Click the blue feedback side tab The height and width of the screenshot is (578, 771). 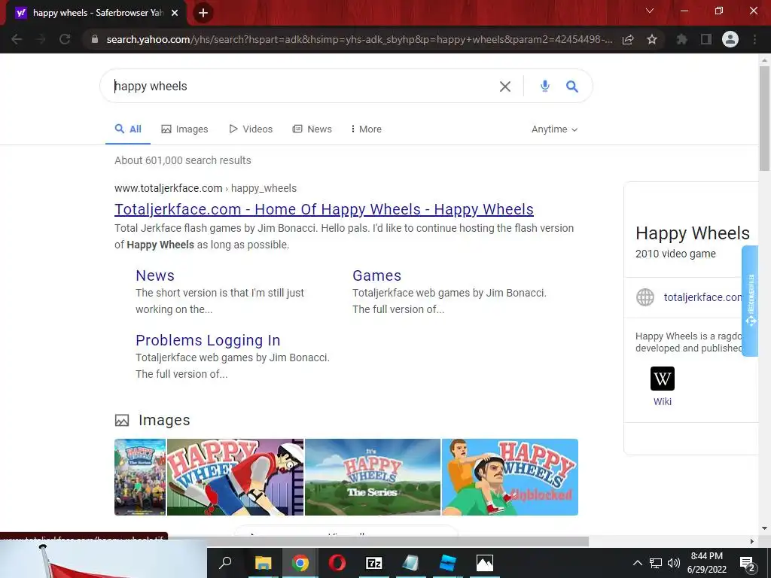pos(750,301)
